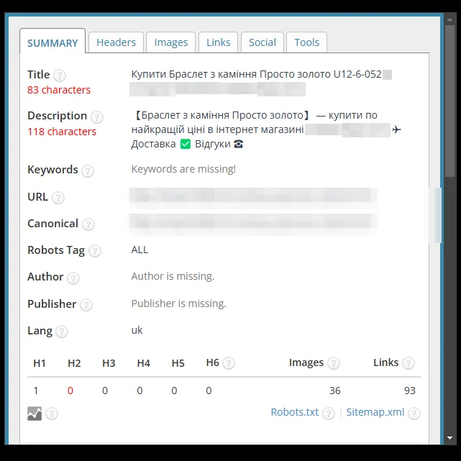This screenshot has width=461, height=461.
Task: Click the chart analytics icon
Action: 35,414
